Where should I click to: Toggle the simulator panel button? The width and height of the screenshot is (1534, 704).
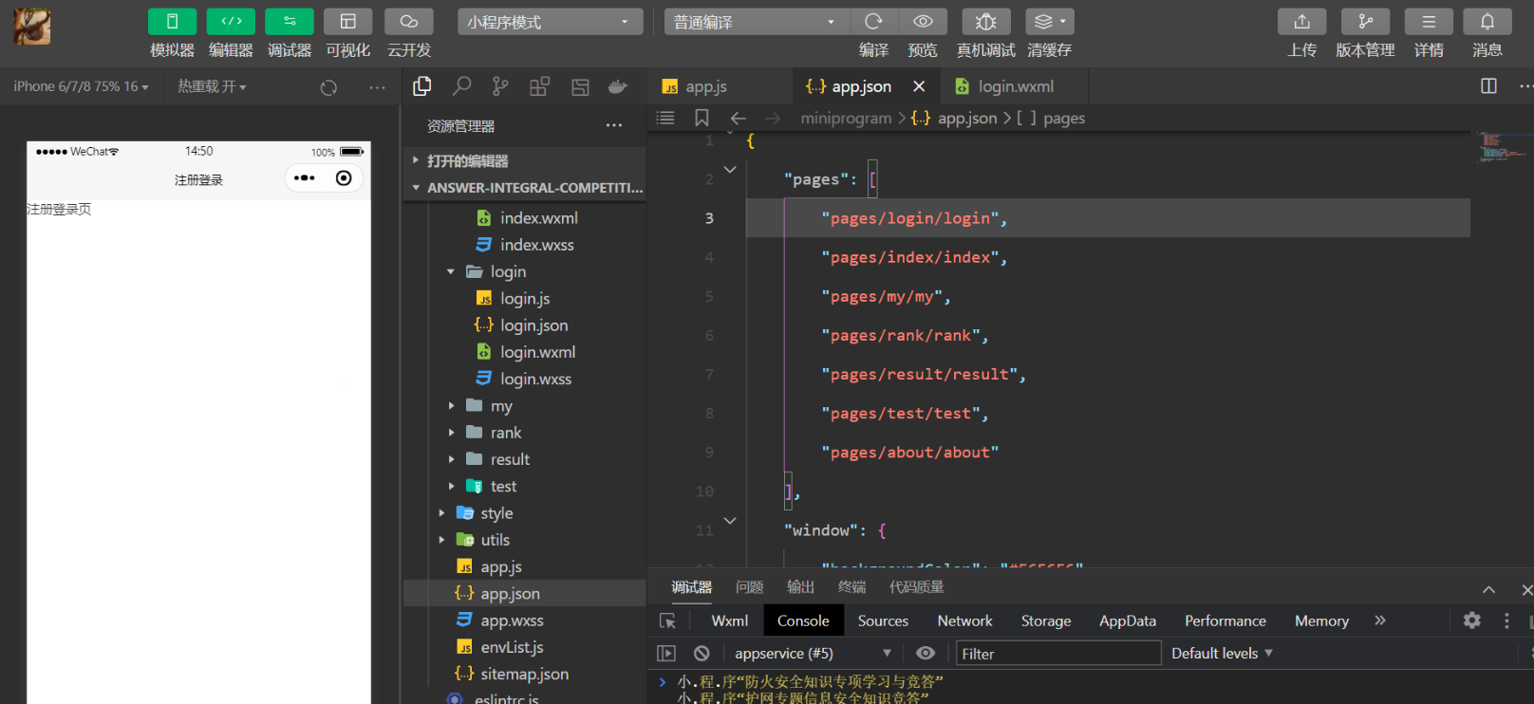(172, 21)
